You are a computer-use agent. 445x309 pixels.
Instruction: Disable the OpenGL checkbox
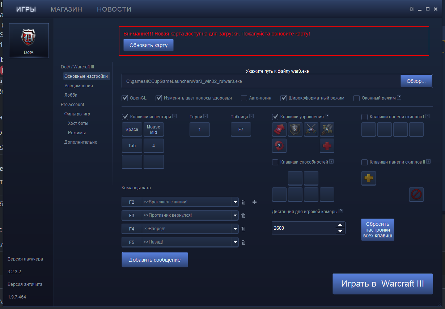tap(125, 98)
